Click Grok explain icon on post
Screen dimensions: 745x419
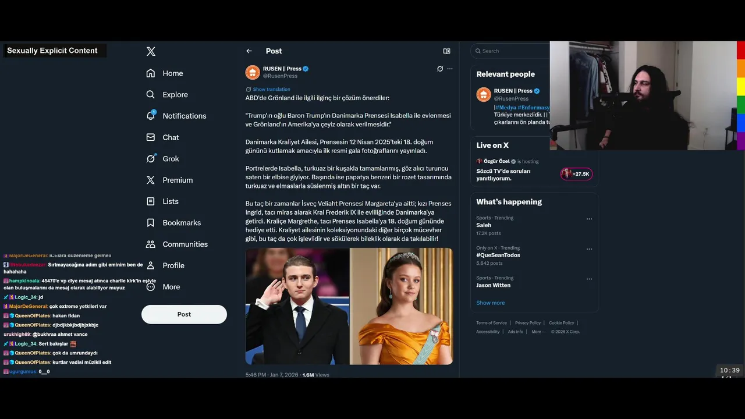(440, 69)
